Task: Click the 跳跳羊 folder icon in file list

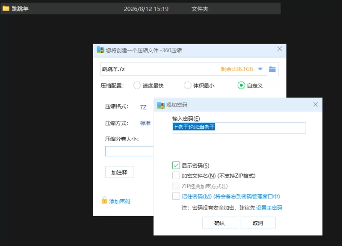Action: tap(6, 9)
